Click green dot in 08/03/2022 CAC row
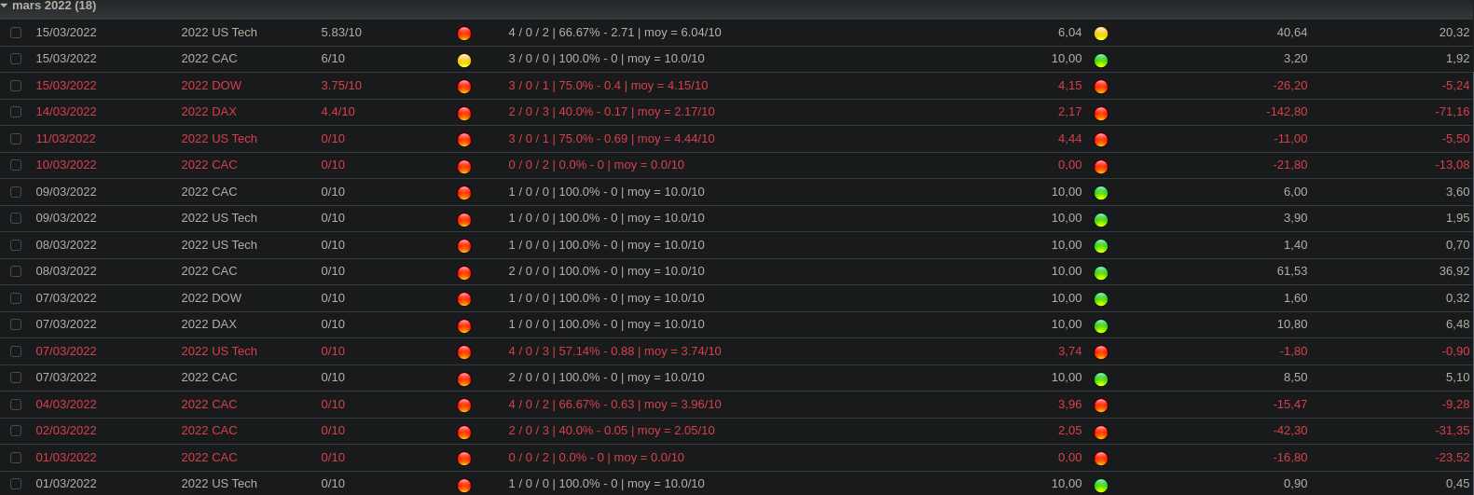This screenshot has width=1474, height=495. tap(1101, 273)
